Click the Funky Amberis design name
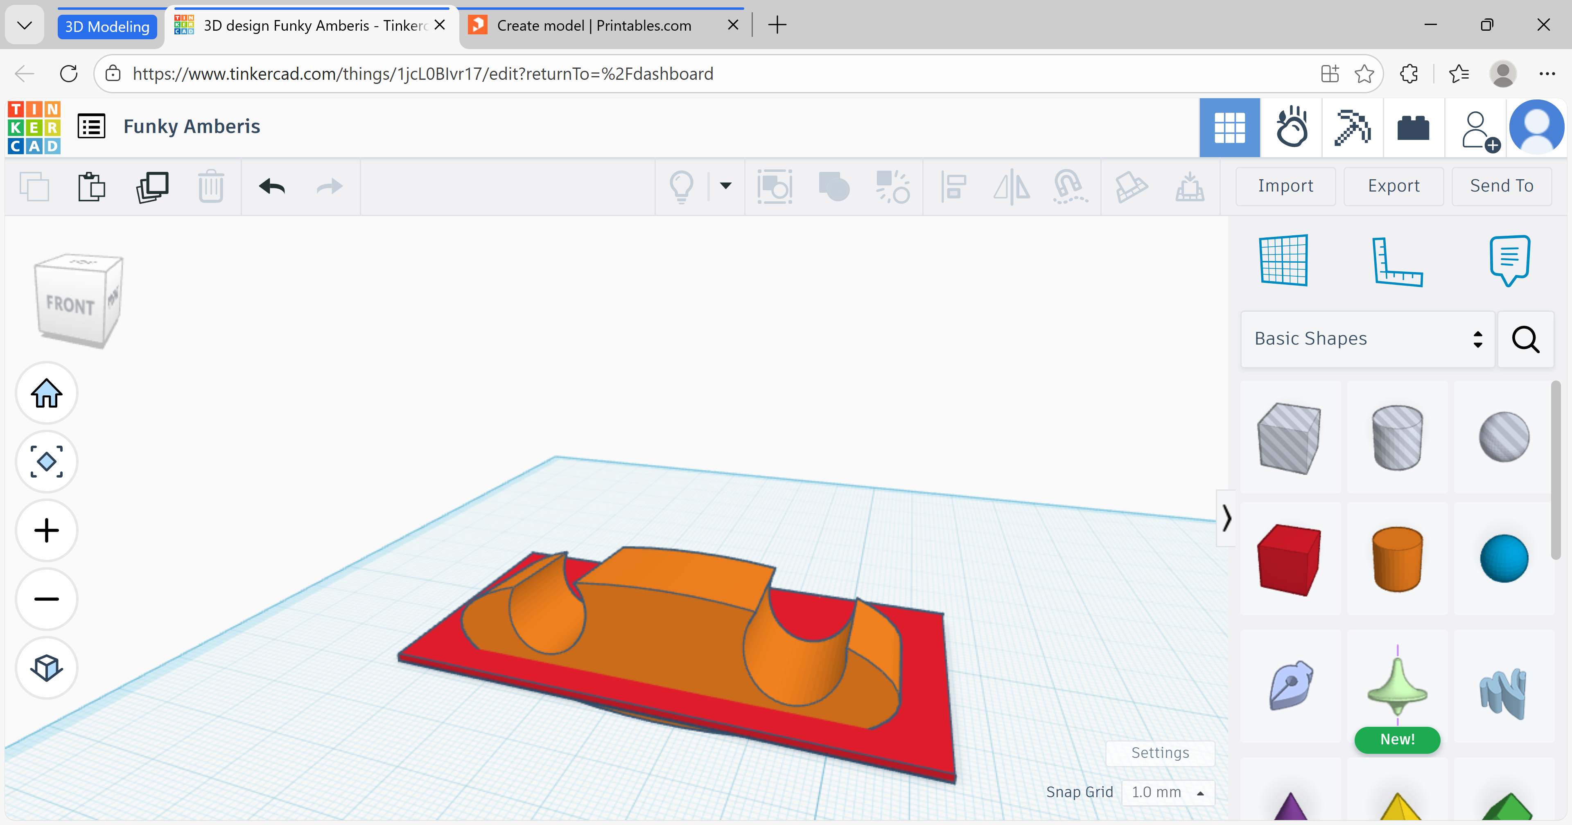 point(192,126)
